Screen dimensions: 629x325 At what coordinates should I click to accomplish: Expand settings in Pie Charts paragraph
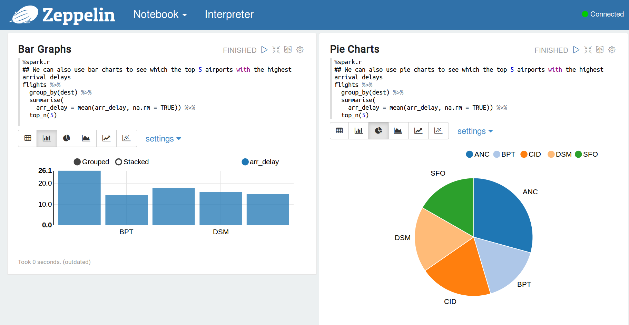(x=475, y=131)
